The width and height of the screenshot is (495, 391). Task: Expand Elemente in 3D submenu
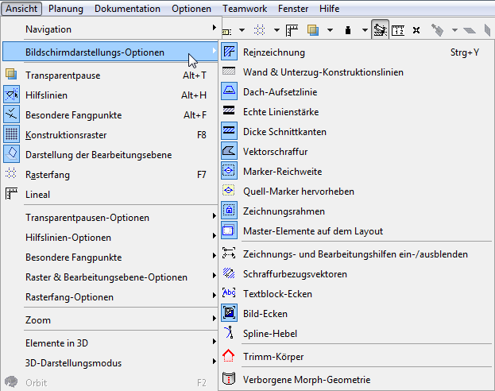[x=110, y=343]
